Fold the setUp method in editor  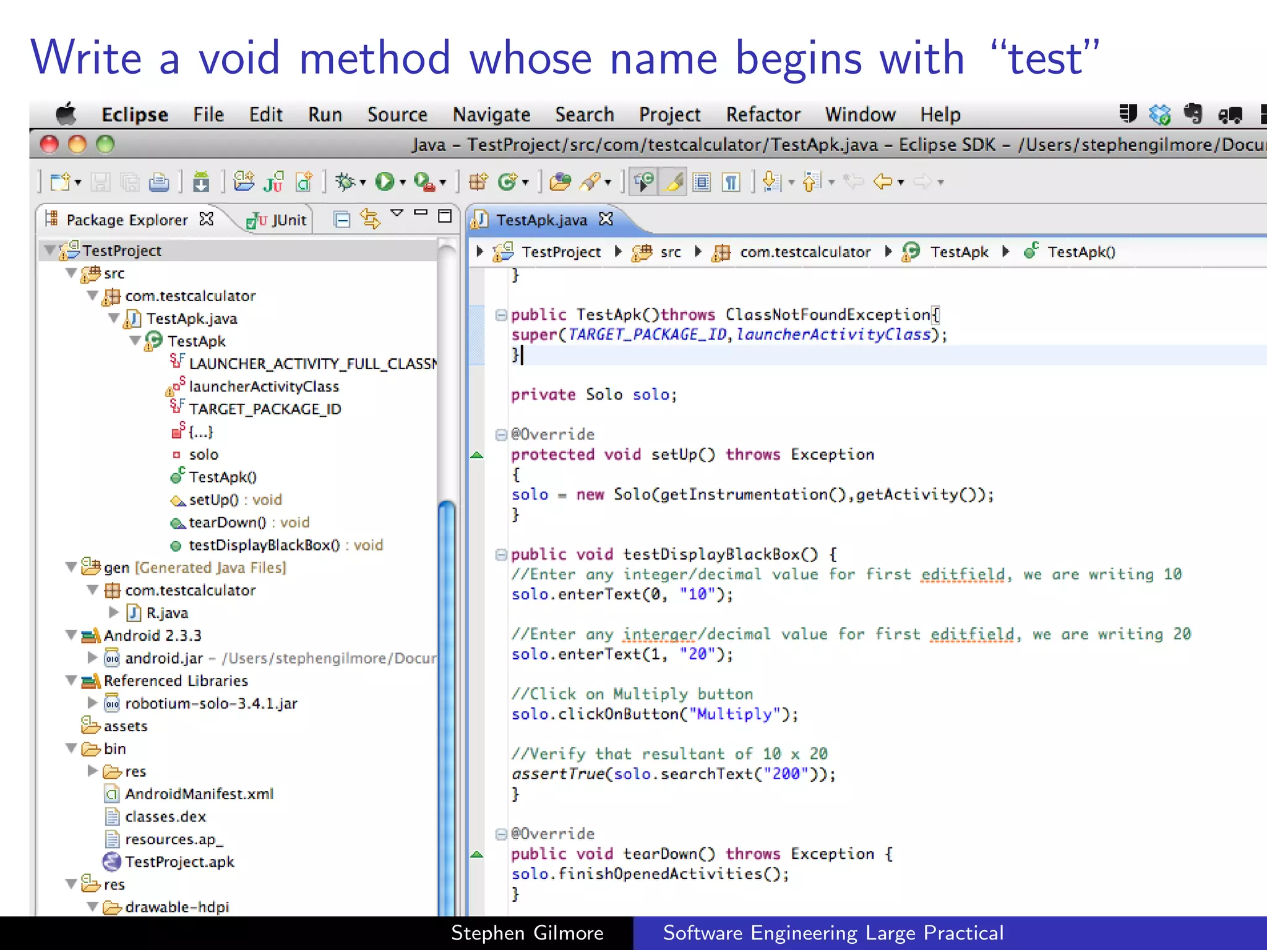[500, 435]
